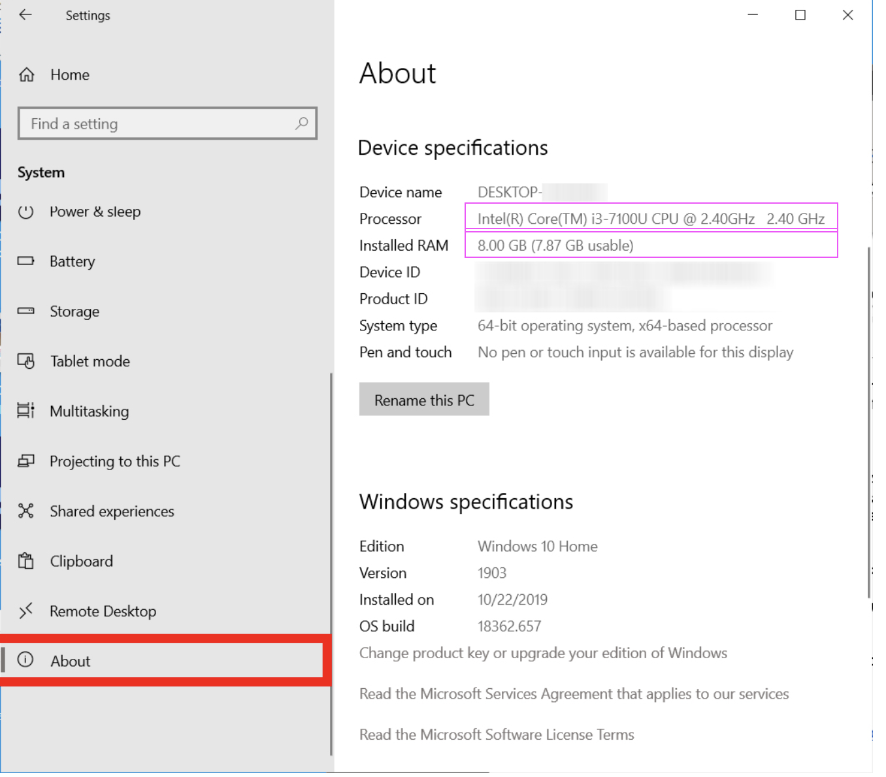
Task: Click the OS build 18362.657 value
Action: pos(509,627)
